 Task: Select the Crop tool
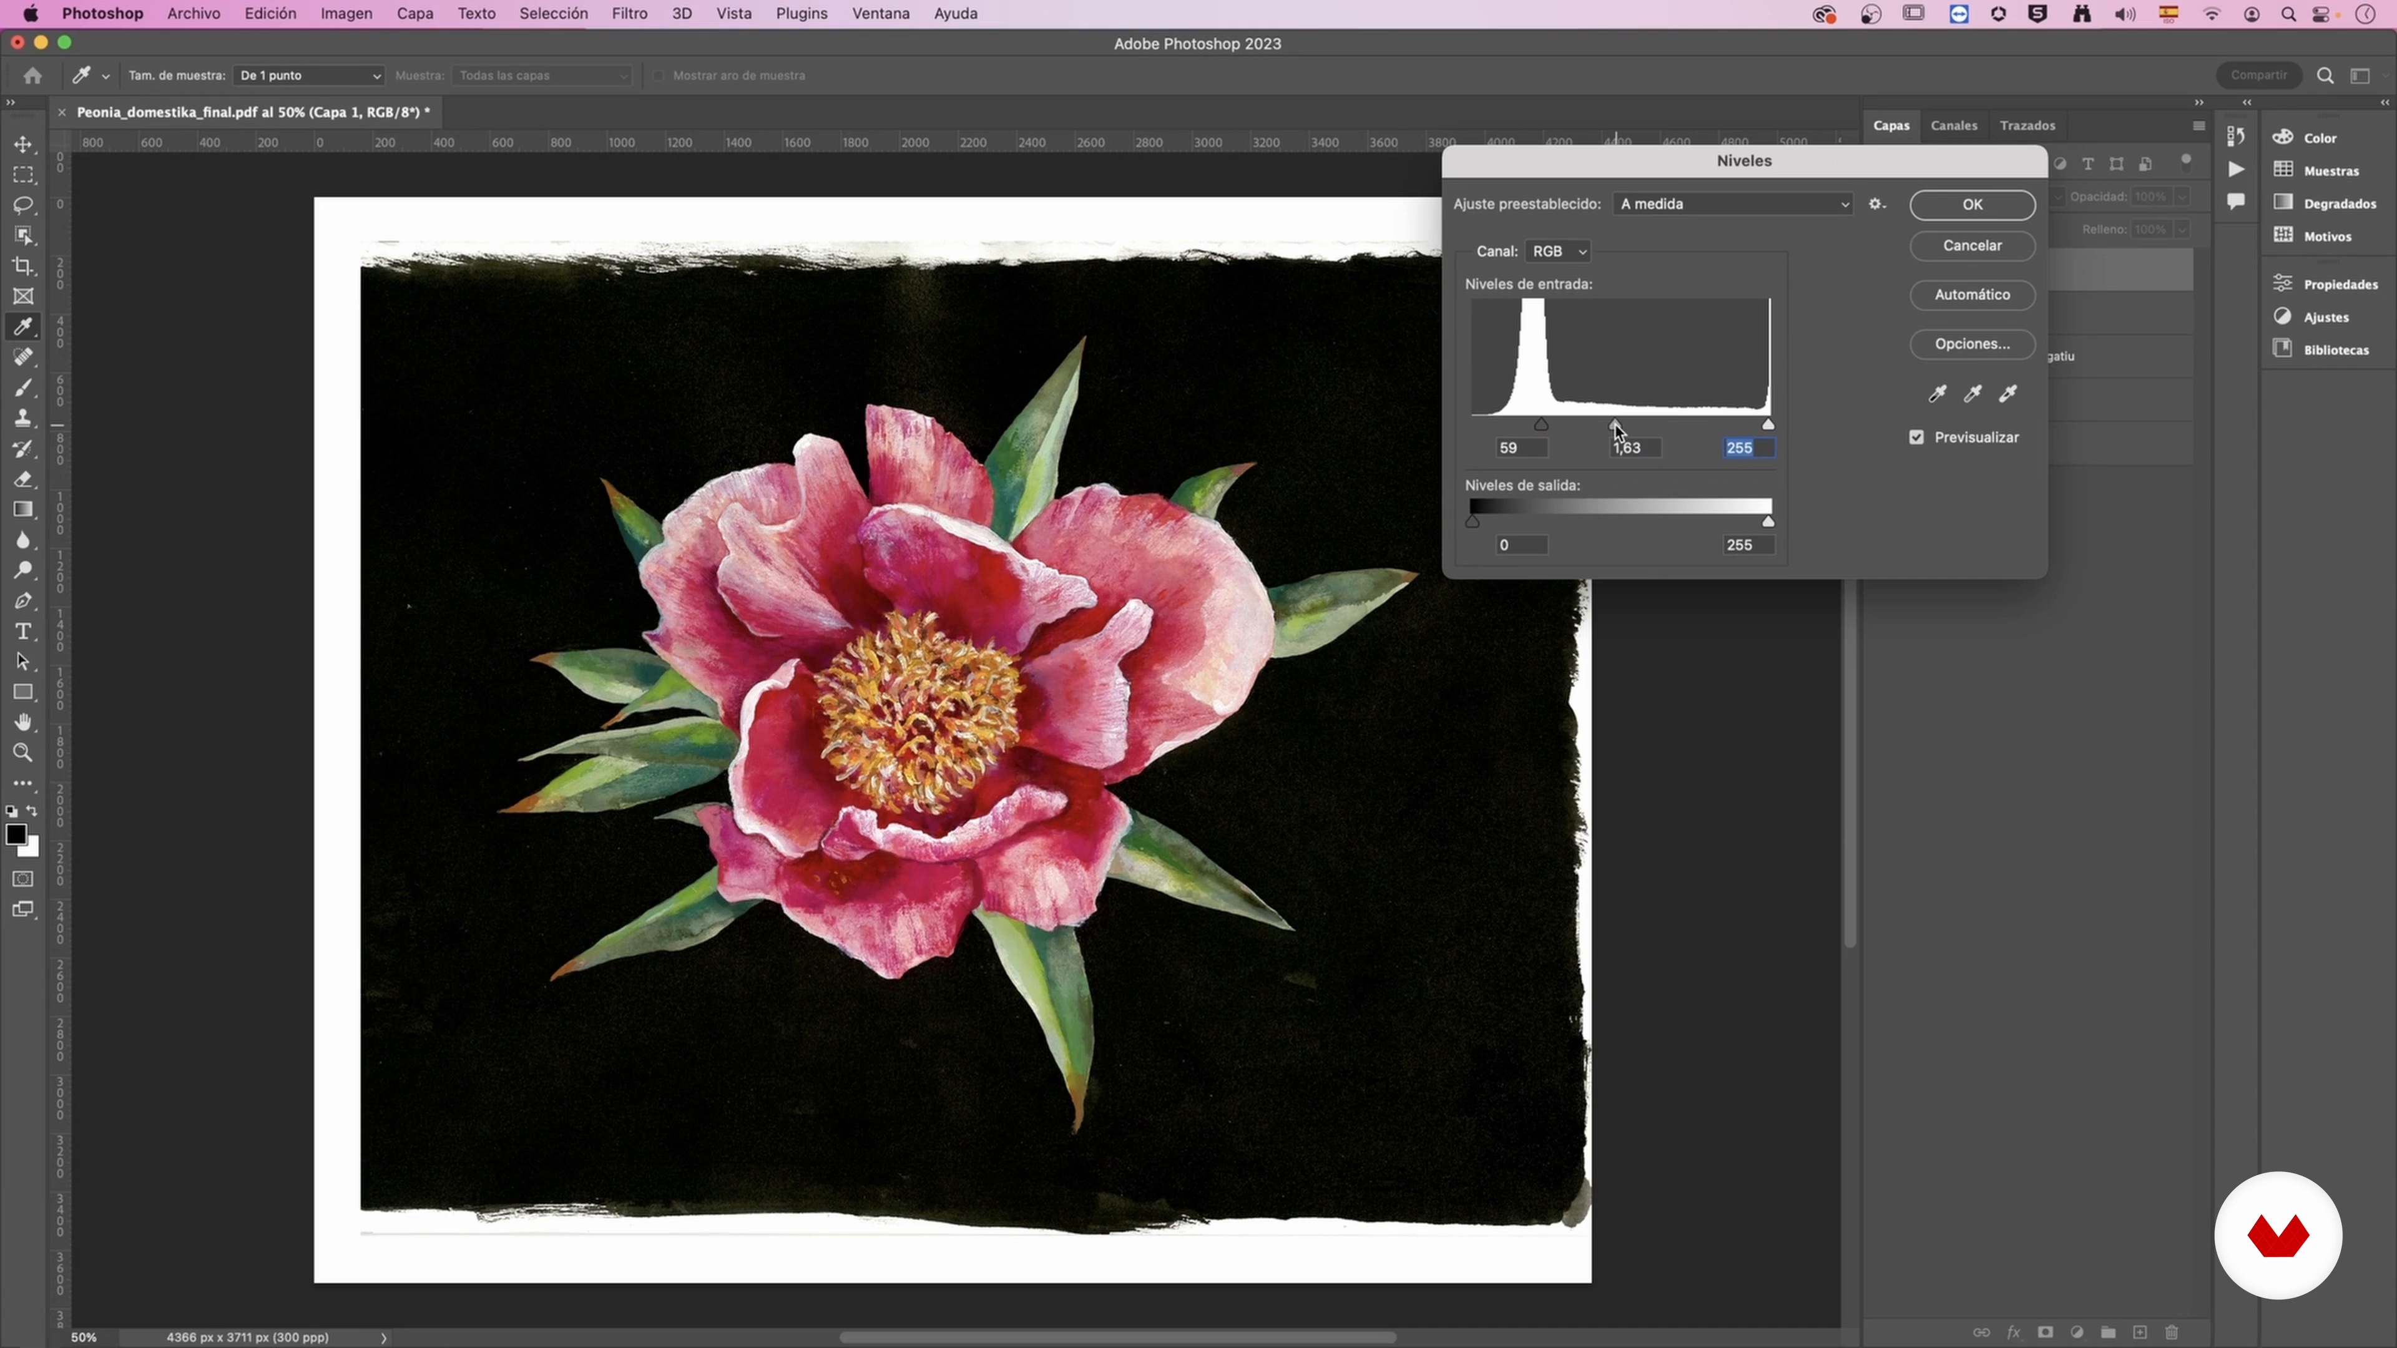[x=23, y=266]
